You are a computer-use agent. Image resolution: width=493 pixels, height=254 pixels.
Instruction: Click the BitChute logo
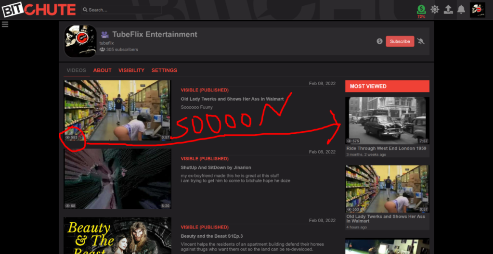point(39,10)
